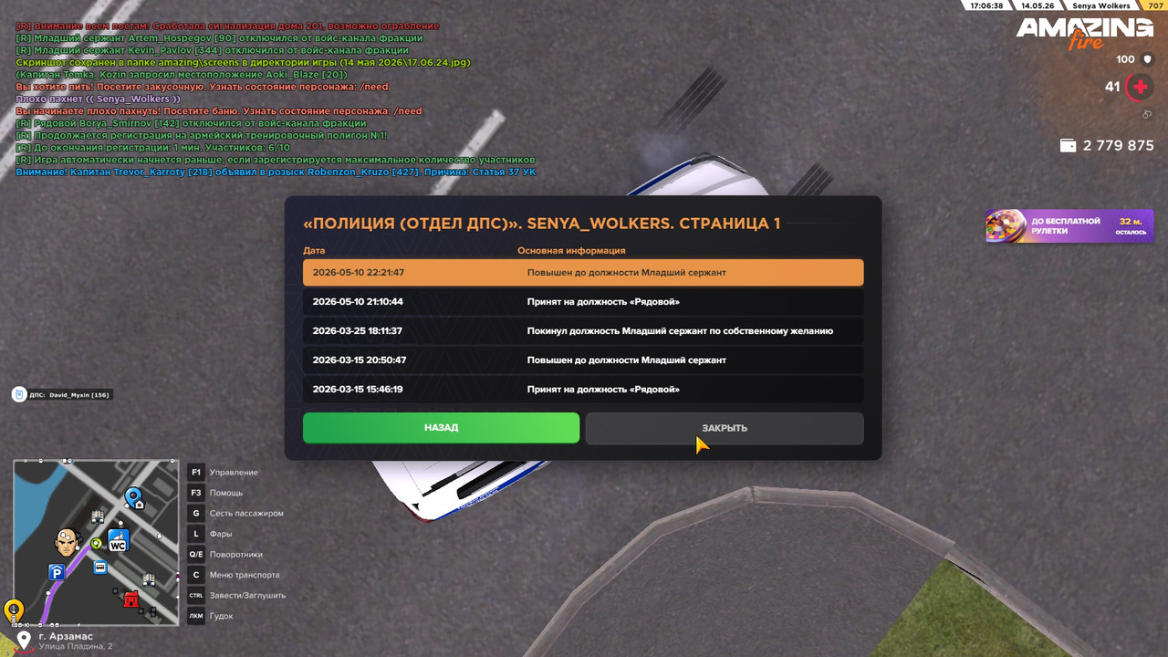Open the ДО БЕСПЛАТНОЙ РУЛЕТКИ banner text
Image resolution: width=1168 pixels, height=657 pixels.
(x=1066, y=225)
